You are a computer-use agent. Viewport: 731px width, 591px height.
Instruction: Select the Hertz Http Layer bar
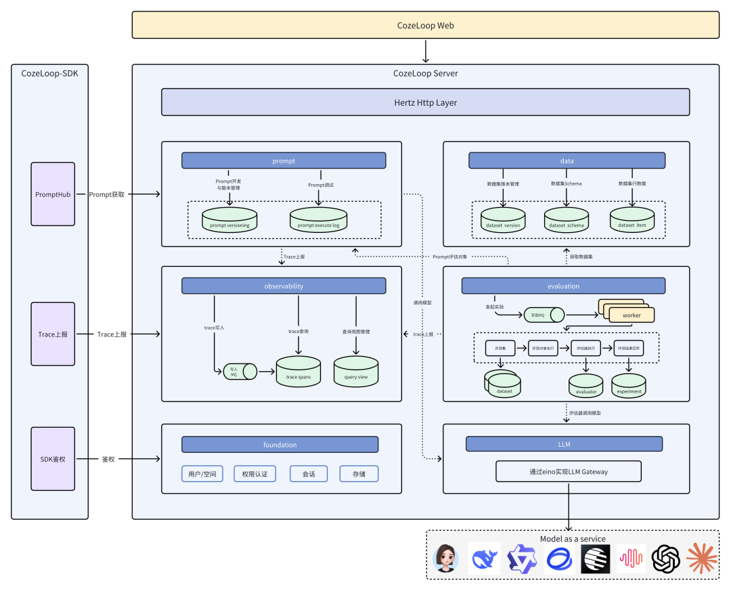click(x=425, y=102)
